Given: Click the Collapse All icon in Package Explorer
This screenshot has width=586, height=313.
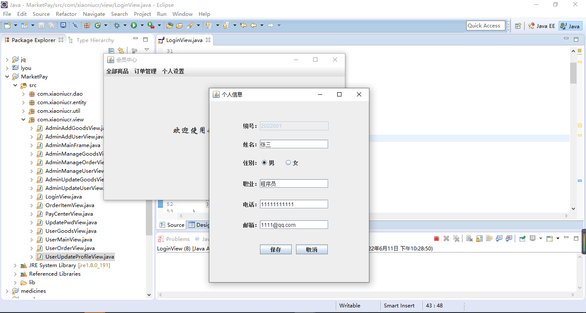Looking at the screenshot, I should point(111,51).
